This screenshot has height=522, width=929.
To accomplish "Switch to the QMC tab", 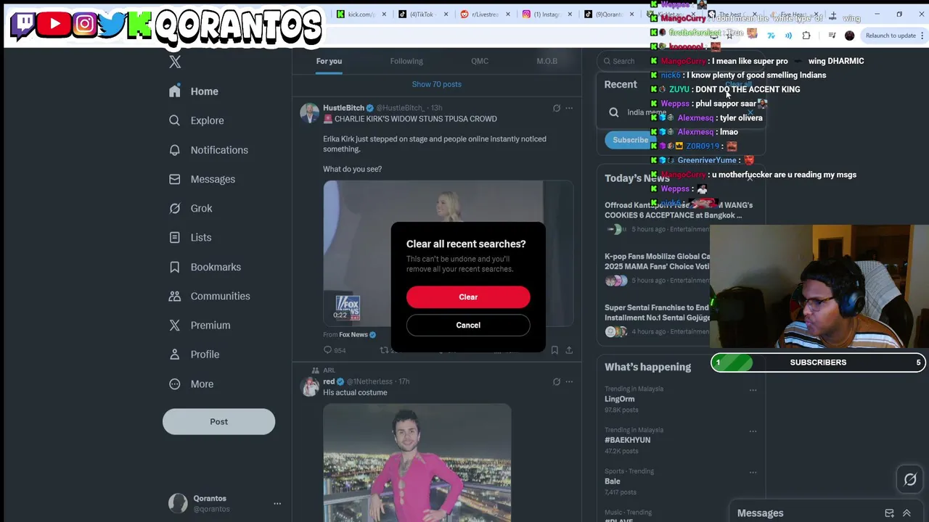I will click(x=480, y=61).
